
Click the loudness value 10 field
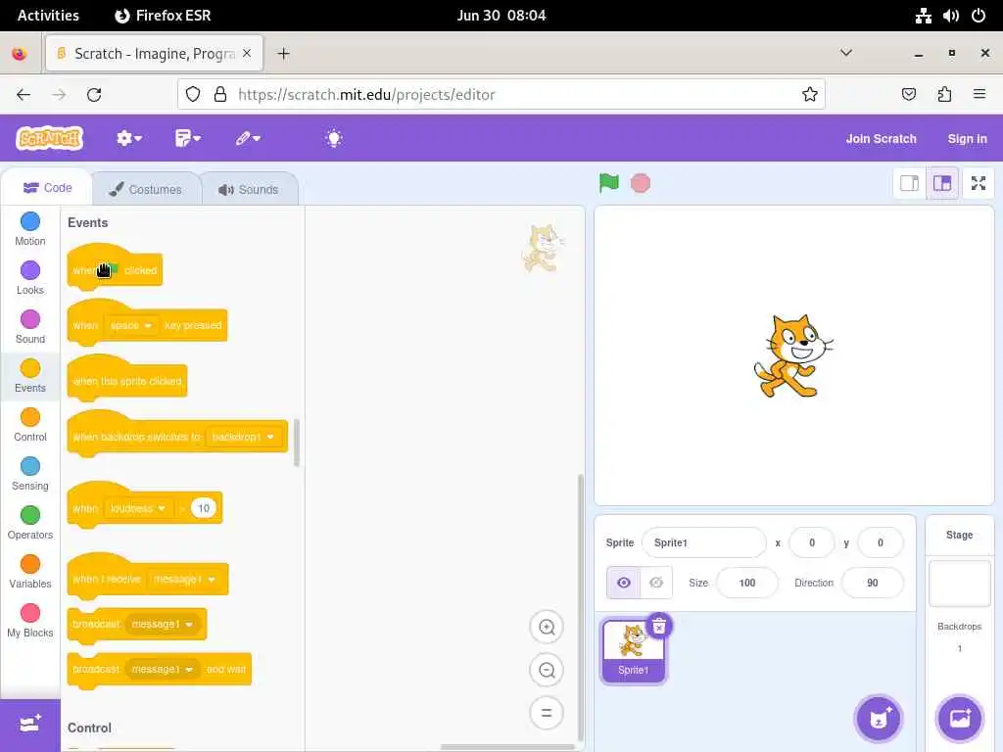[x=204, y=508]
